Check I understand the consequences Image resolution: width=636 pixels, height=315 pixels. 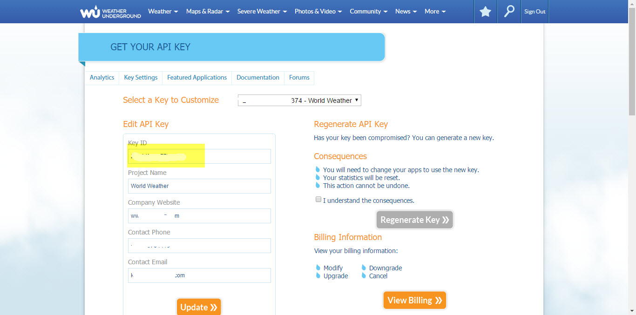point(318,199)
